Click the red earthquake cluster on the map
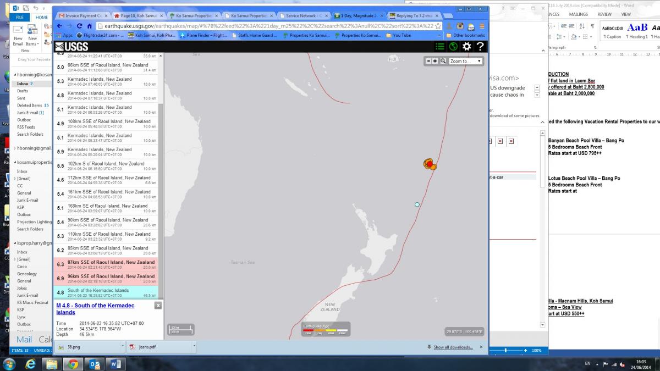This screenshot has height=371, width=660. click(x=430, y=164)
